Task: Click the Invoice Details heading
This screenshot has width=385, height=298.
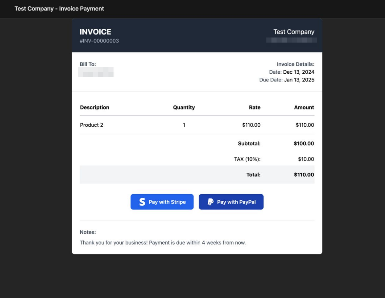Action: pos(295,64)
